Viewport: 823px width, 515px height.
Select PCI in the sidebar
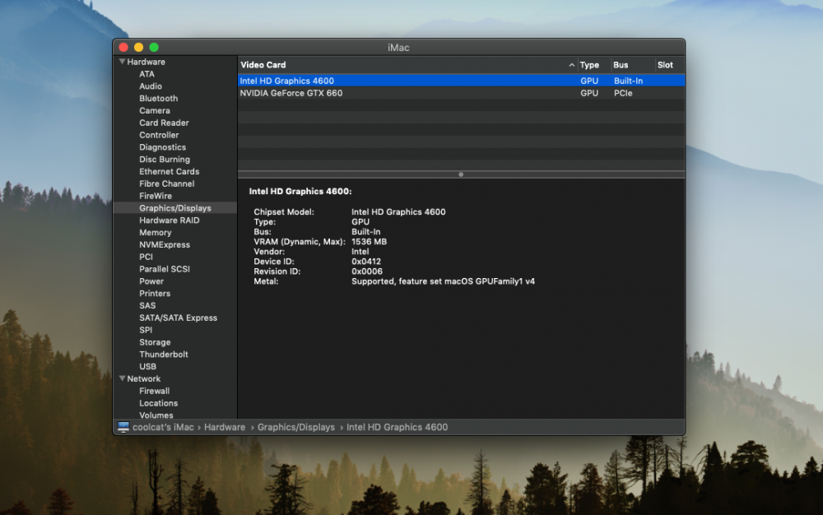click(146, 257)
